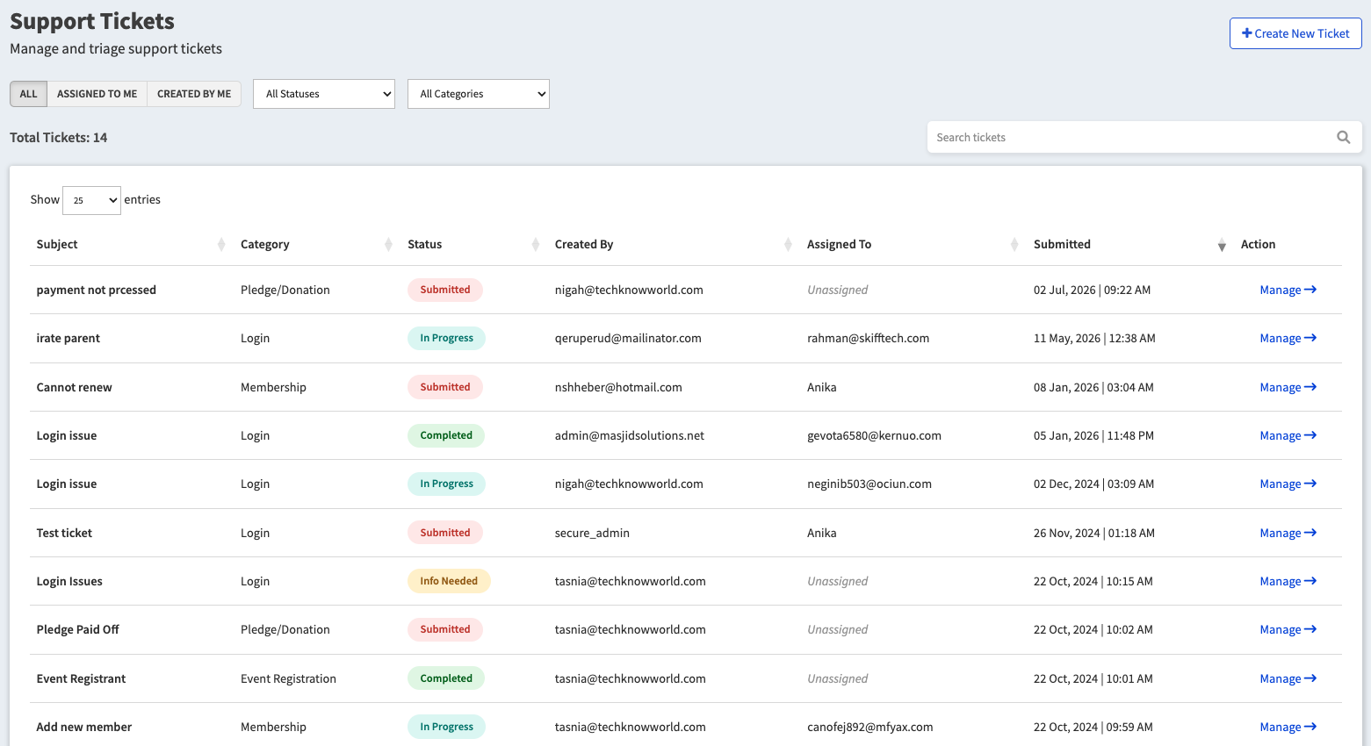The image size is (1371, 746).
Task: Open All Statuses dropdown
Action: [x=324, y=94]
